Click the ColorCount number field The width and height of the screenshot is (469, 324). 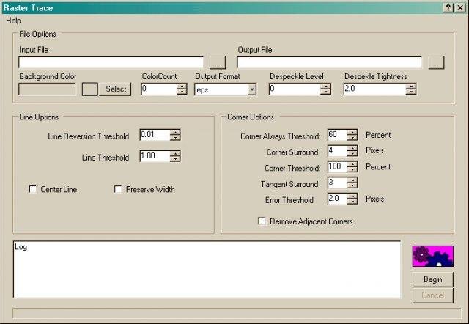pos(159,89)
